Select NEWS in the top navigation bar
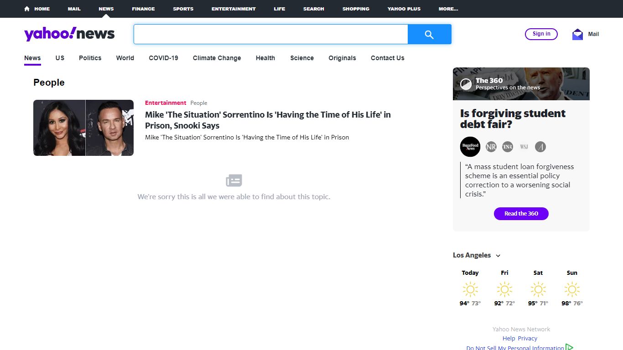The width and height of the screenshot is (623, 350). pyautogui.click(x=106, y=9)
